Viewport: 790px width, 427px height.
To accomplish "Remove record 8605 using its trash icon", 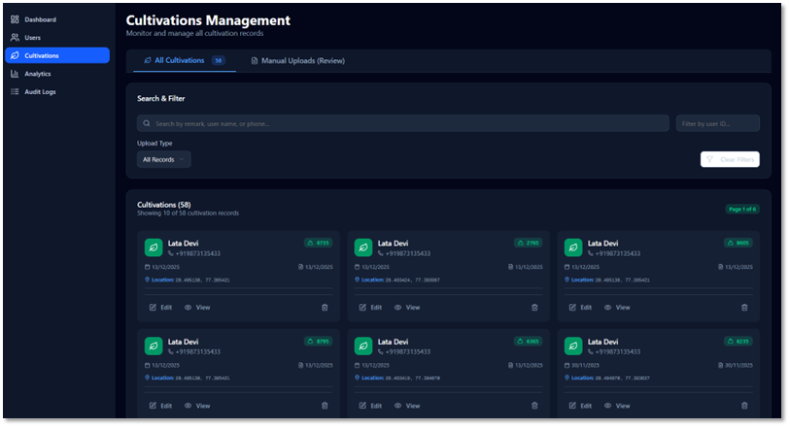I will (744, 308).
